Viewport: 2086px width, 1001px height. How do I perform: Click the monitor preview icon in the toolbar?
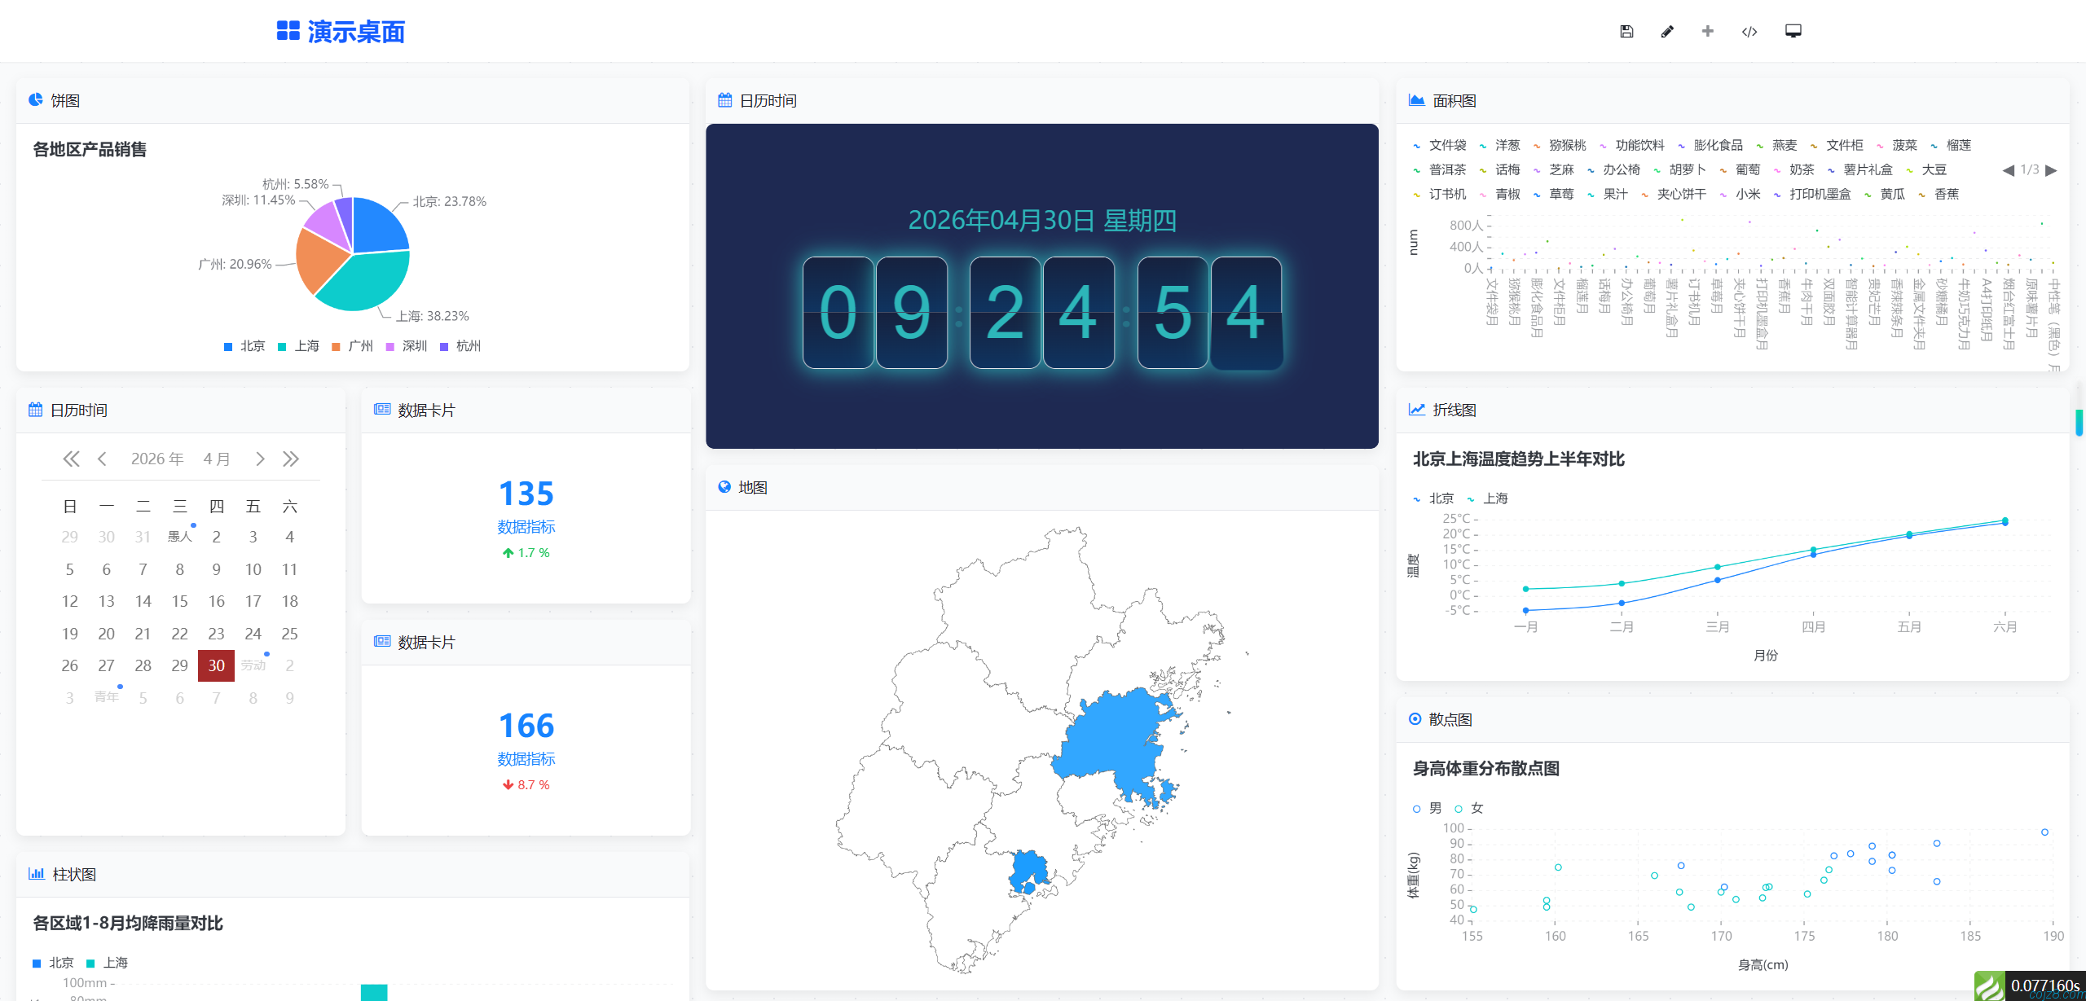pos(1793,31)
